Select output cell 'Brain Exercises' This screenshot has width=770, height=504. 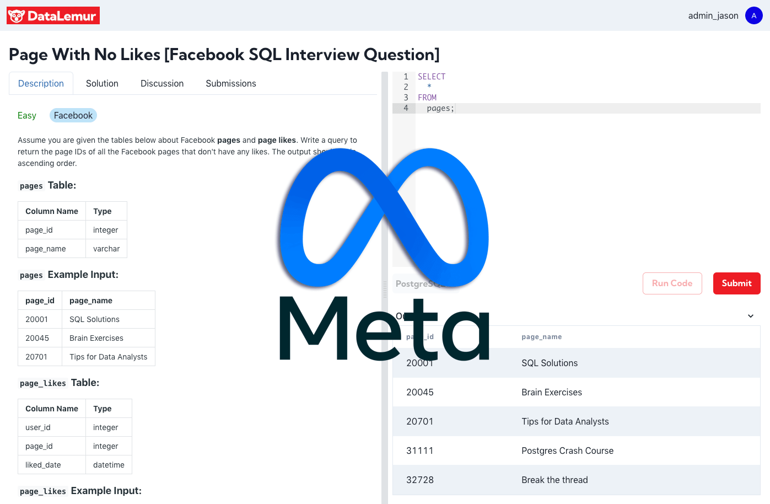point(552,392)
